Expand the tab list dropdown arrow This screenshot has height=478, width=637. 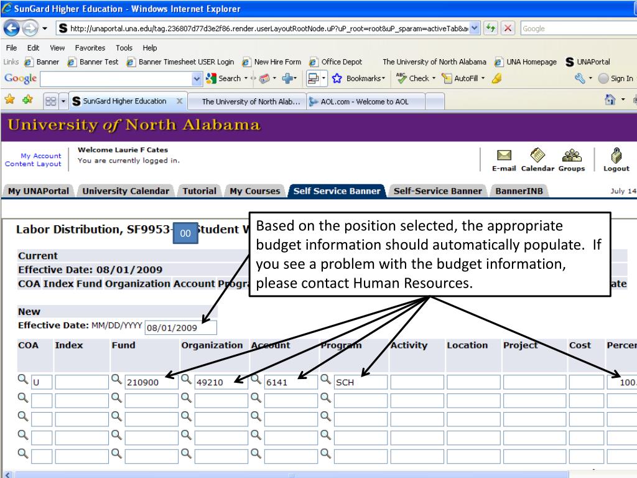pyautogui.click(x=63, y=101)
